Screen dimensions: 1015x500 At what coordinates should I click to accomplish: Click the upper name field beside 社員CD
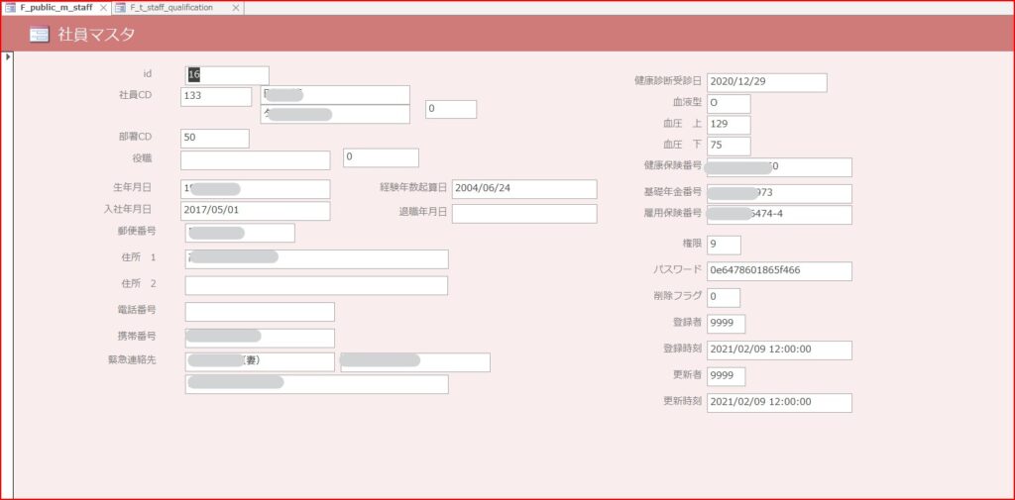pos(335,94)
